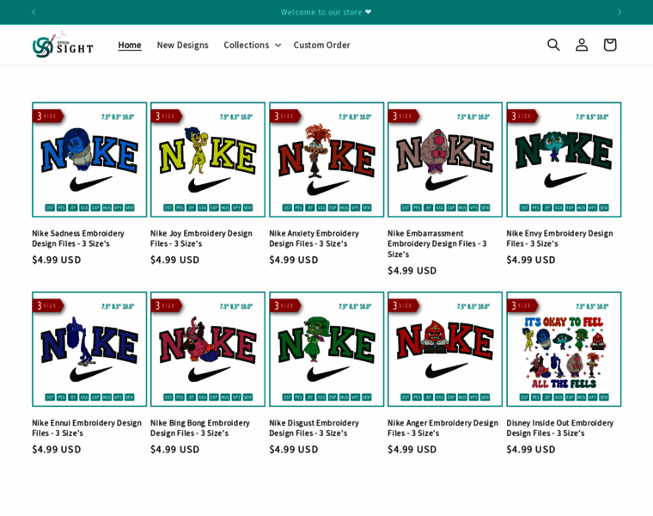Open Nike Envy product thumbnail
653x516 pixels.
click(x=564, y=160)
